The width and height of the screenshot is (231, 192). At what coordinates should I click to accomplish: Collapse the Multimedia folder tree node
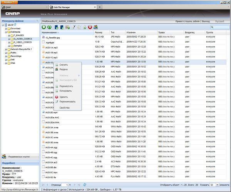point(6,32)
